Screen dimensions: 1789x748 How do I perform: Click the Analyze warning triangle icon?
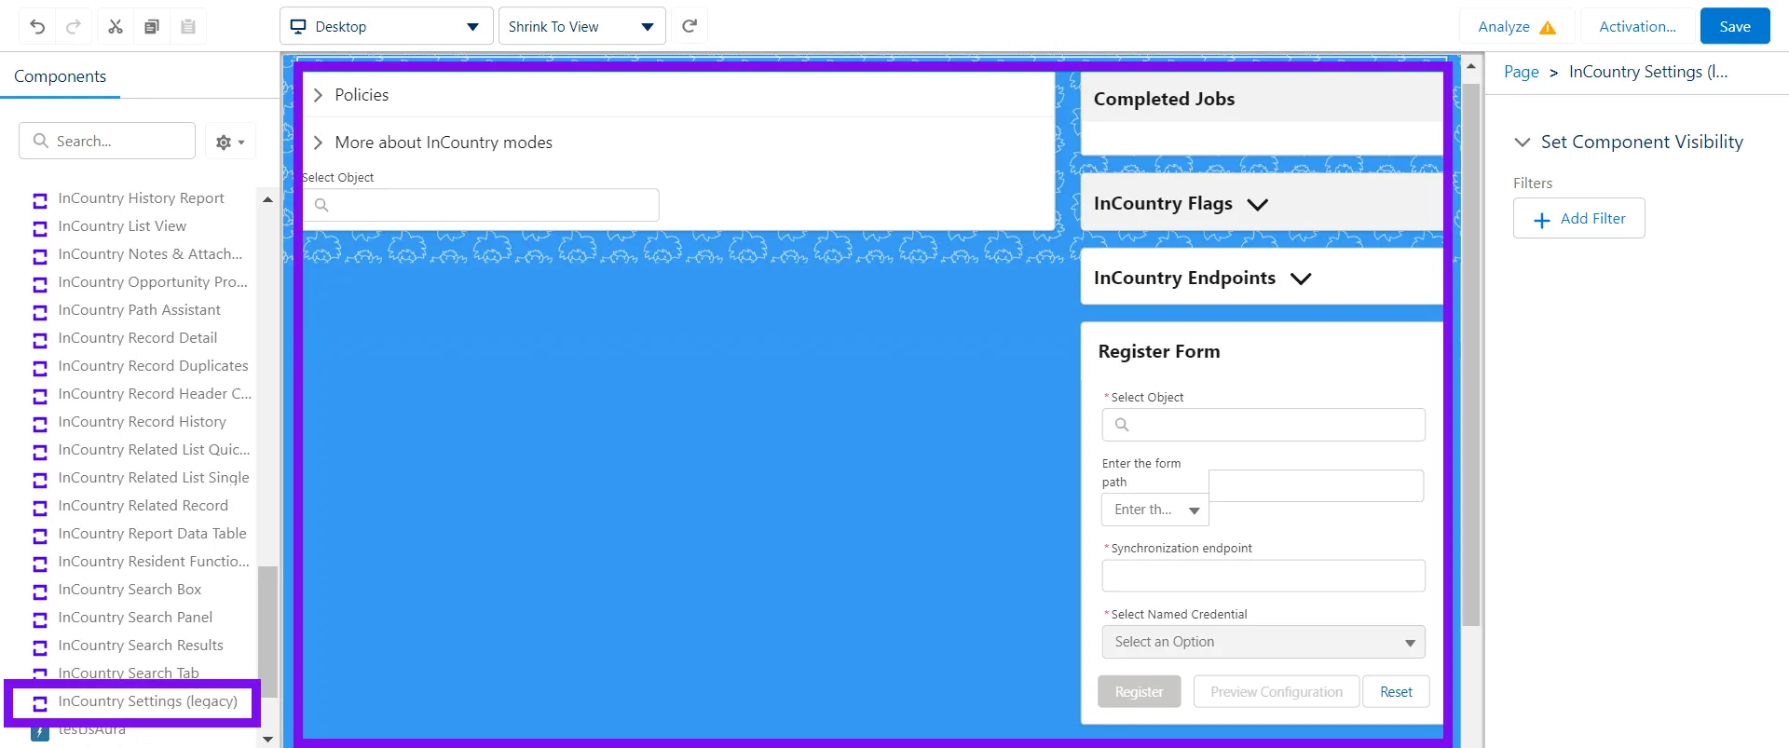pos(1548,27)
